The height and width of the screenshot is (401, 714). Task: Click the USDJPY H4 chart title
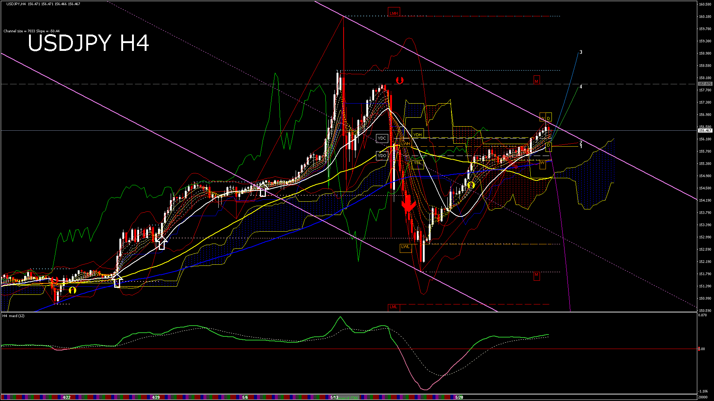click(89, 43)
